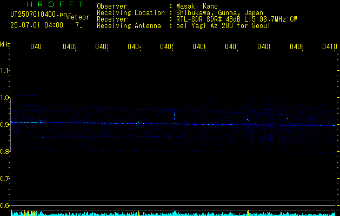Click the 0402 time axis marker
Viewport: 340px width, 216px height.
coord(69,46)
